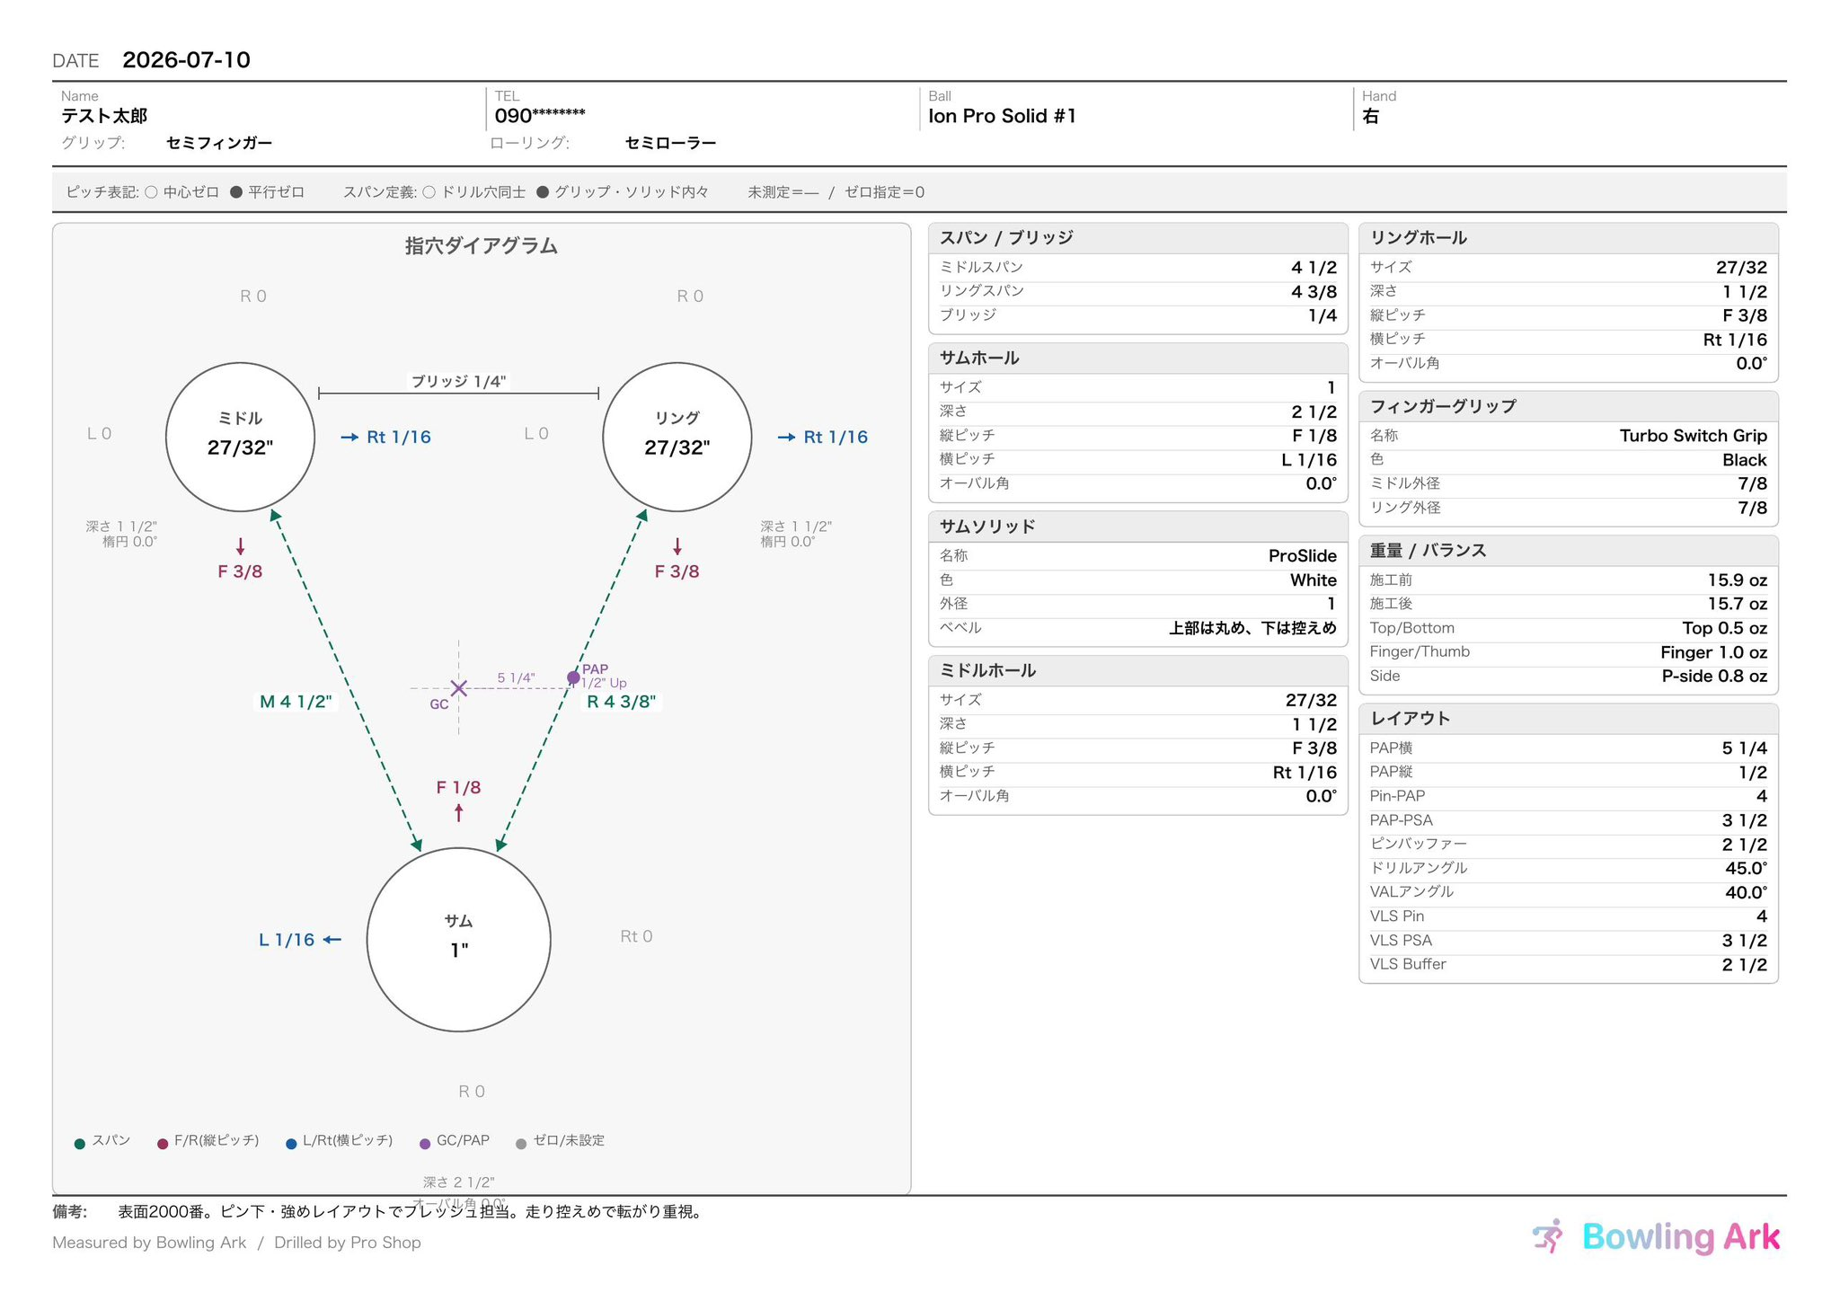This screenshot has width=1840, height=1301.
Task: Click the グリップ value セミフィンガー
Action: click(219, 143)
